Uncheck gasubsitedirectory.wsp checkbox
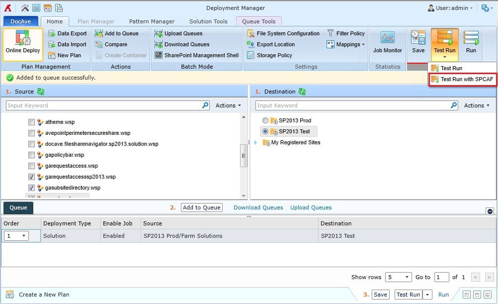This screenshot has width=498, height=304. point(31,188)
